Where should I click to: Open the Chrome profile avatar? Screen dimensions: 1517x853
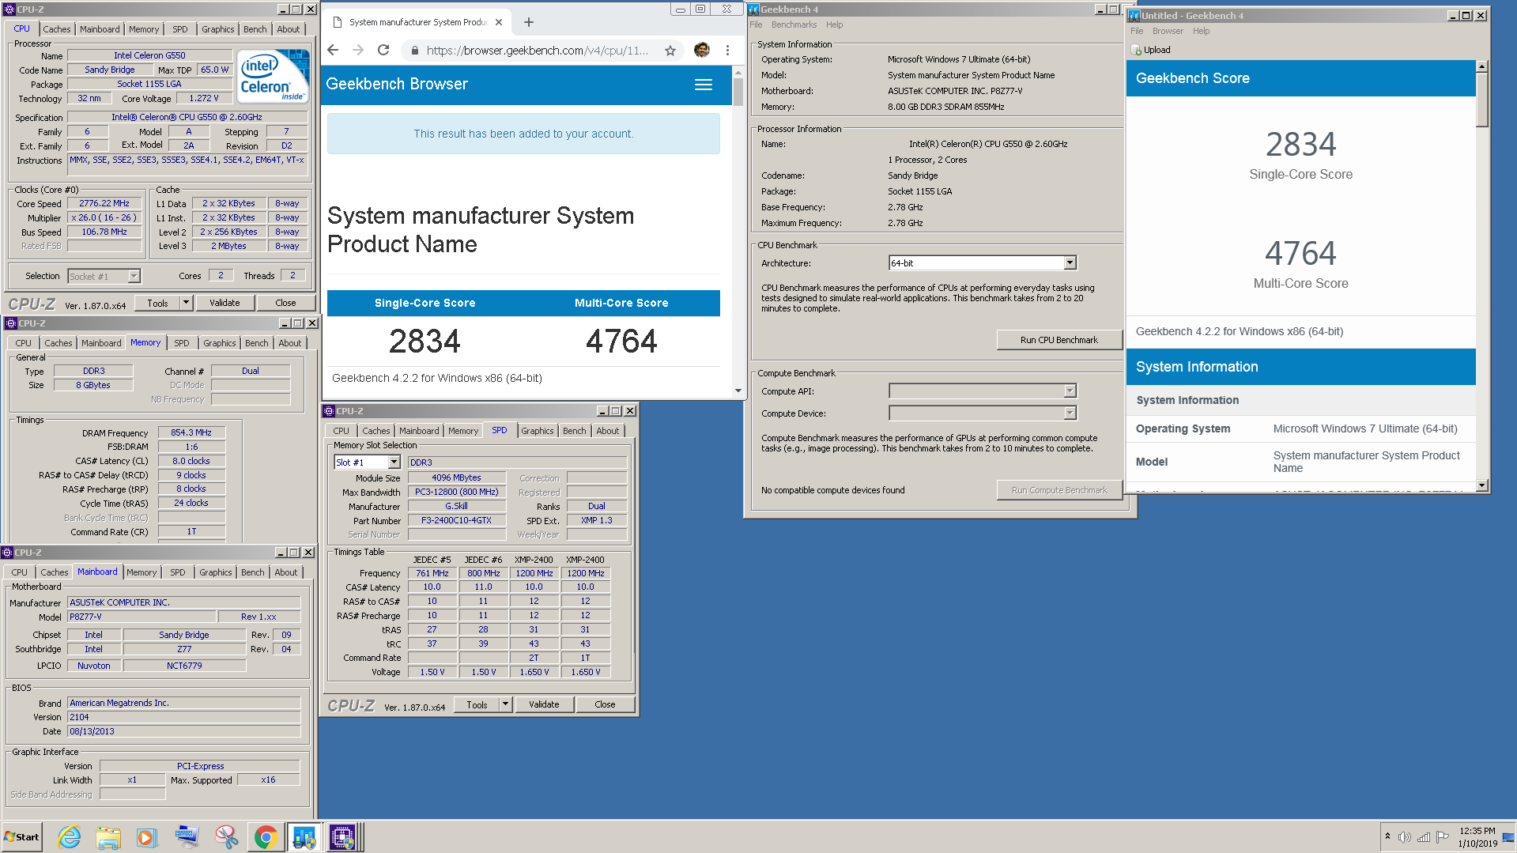click(701, 50)
